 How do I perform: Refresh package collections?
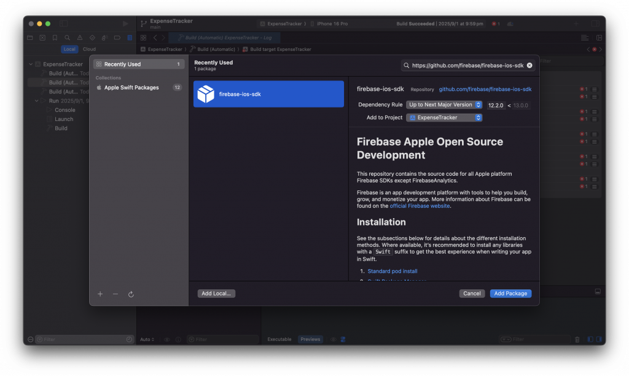point(131,294)
